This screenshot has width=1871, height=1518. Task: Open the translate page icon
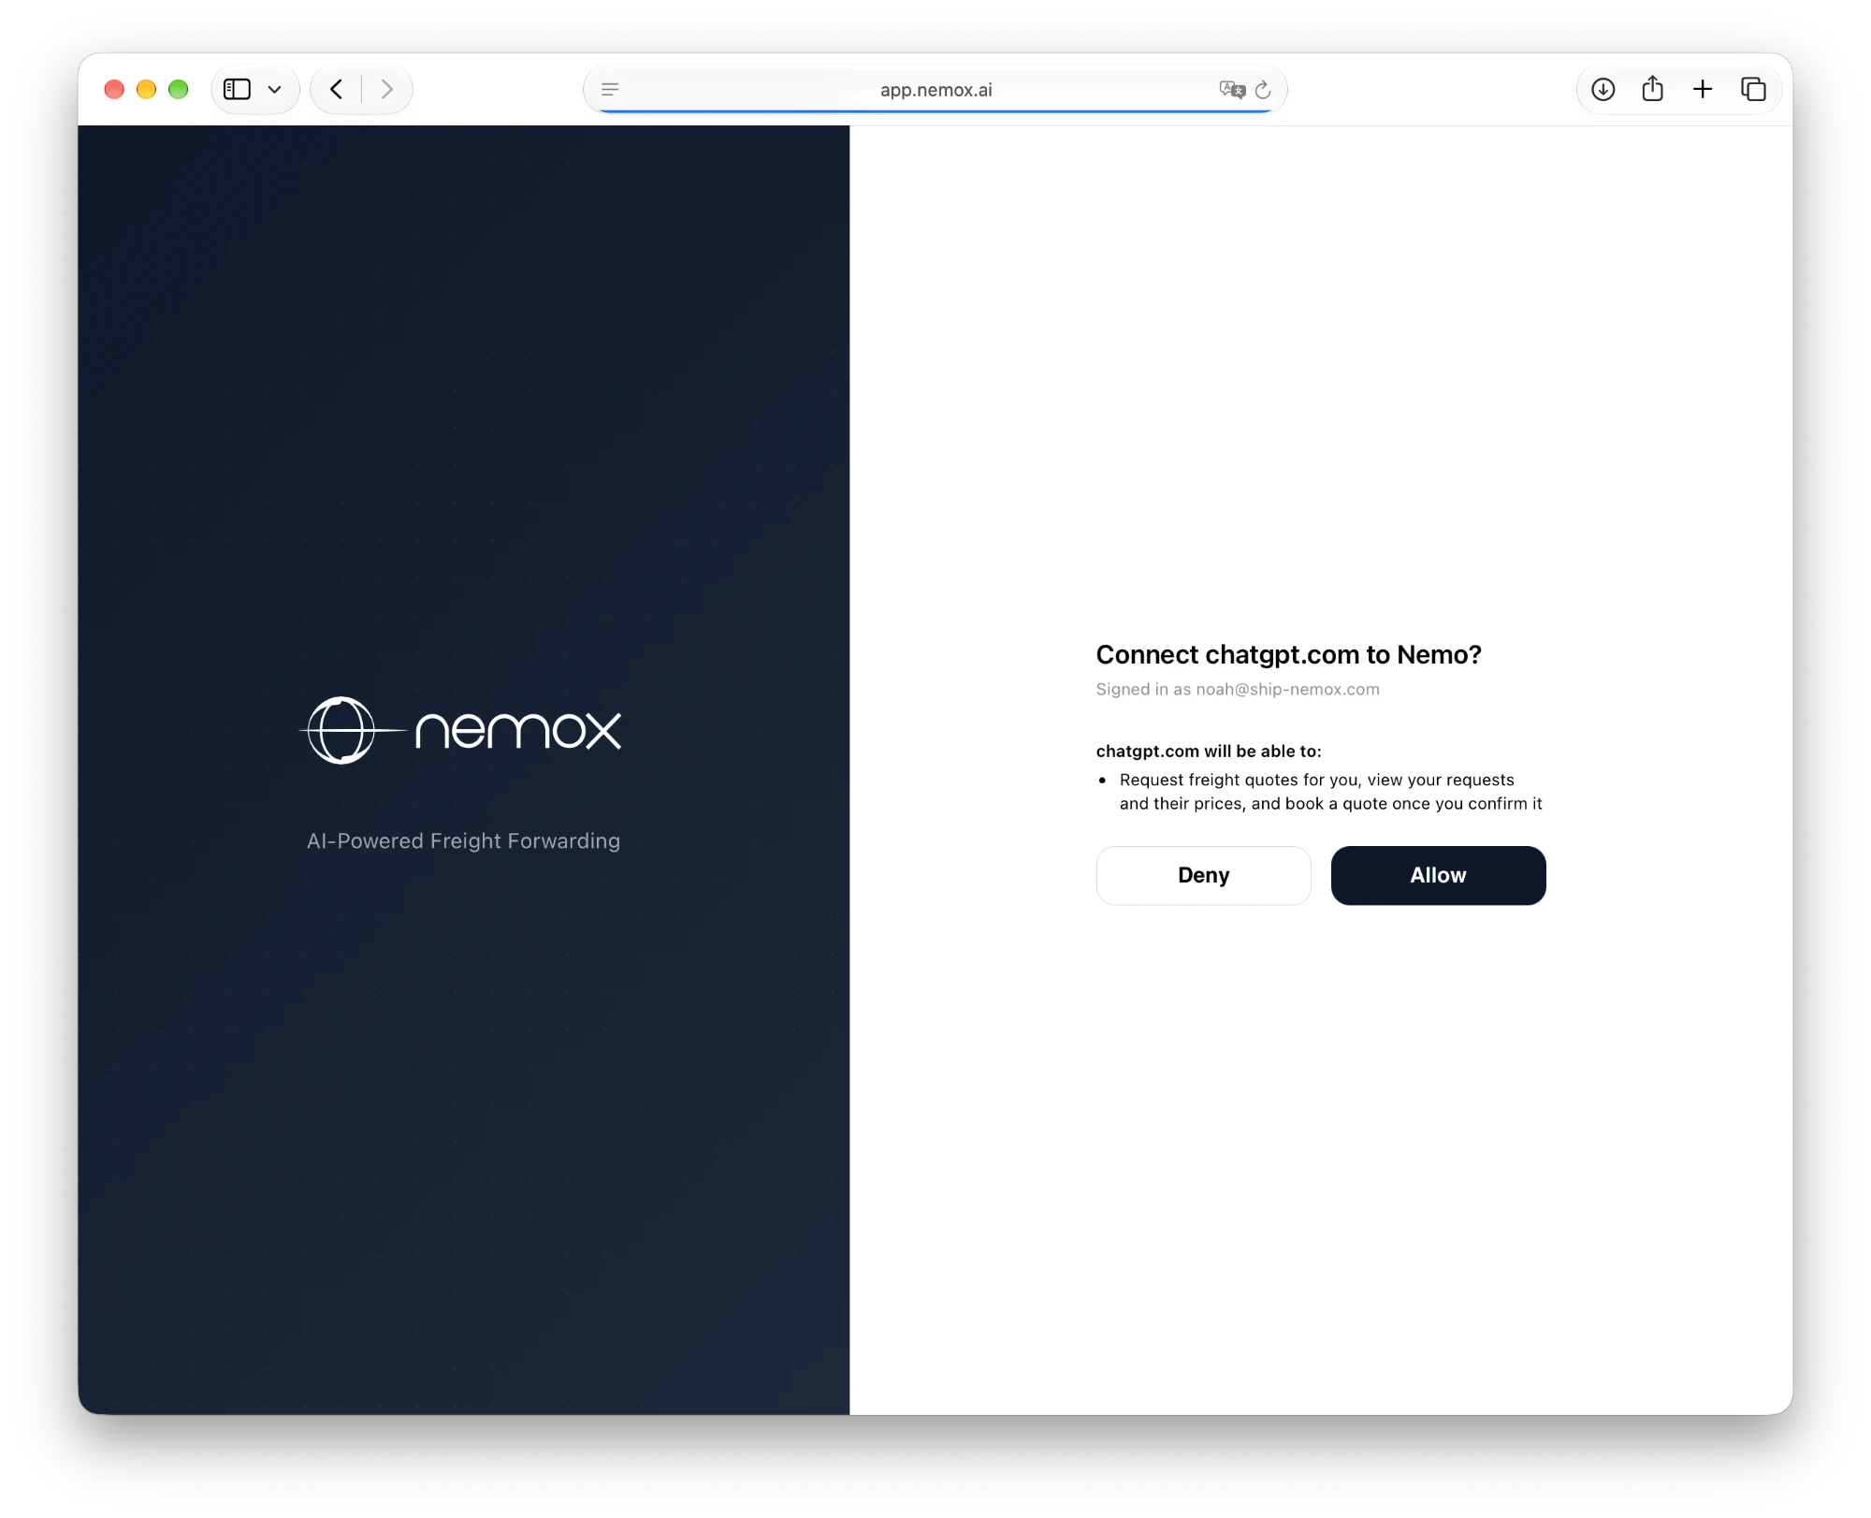1232,90
